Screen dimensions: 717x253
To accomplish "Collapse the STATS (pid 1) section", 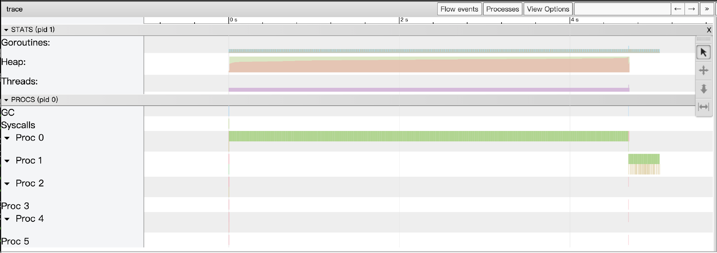I will [6, 30].
